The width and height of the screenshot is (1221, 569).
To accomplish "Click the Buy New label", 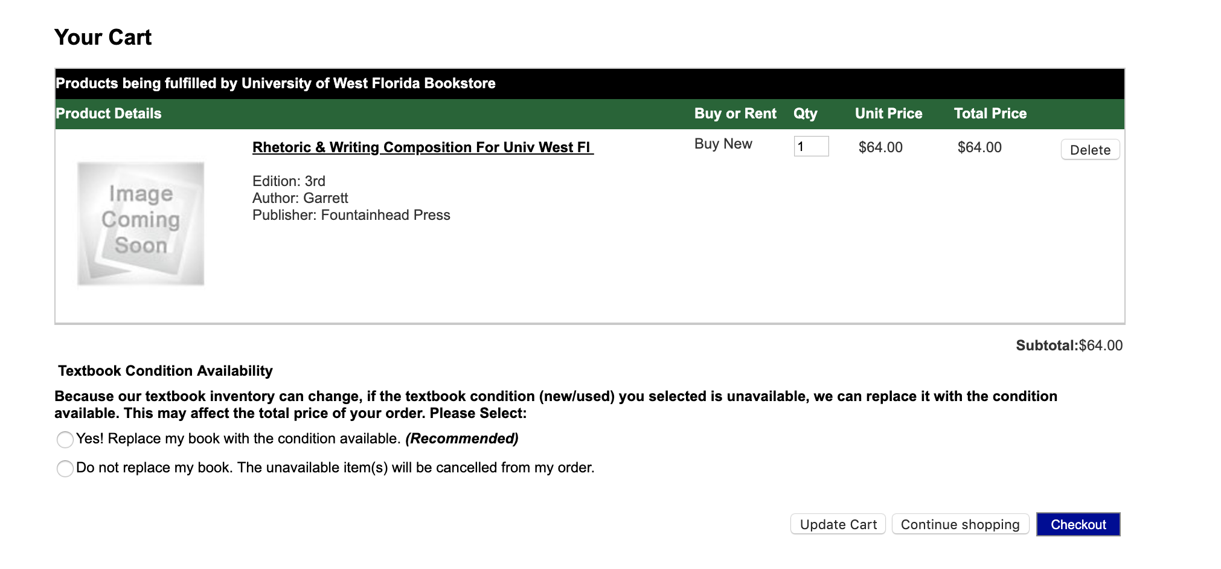I will (x=723, y=144).
